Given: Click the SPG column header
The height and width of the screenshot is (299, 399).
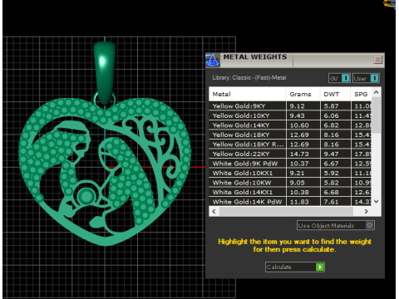Looking at the screenshot, I should pyautogui.click(x=361, y=94).
